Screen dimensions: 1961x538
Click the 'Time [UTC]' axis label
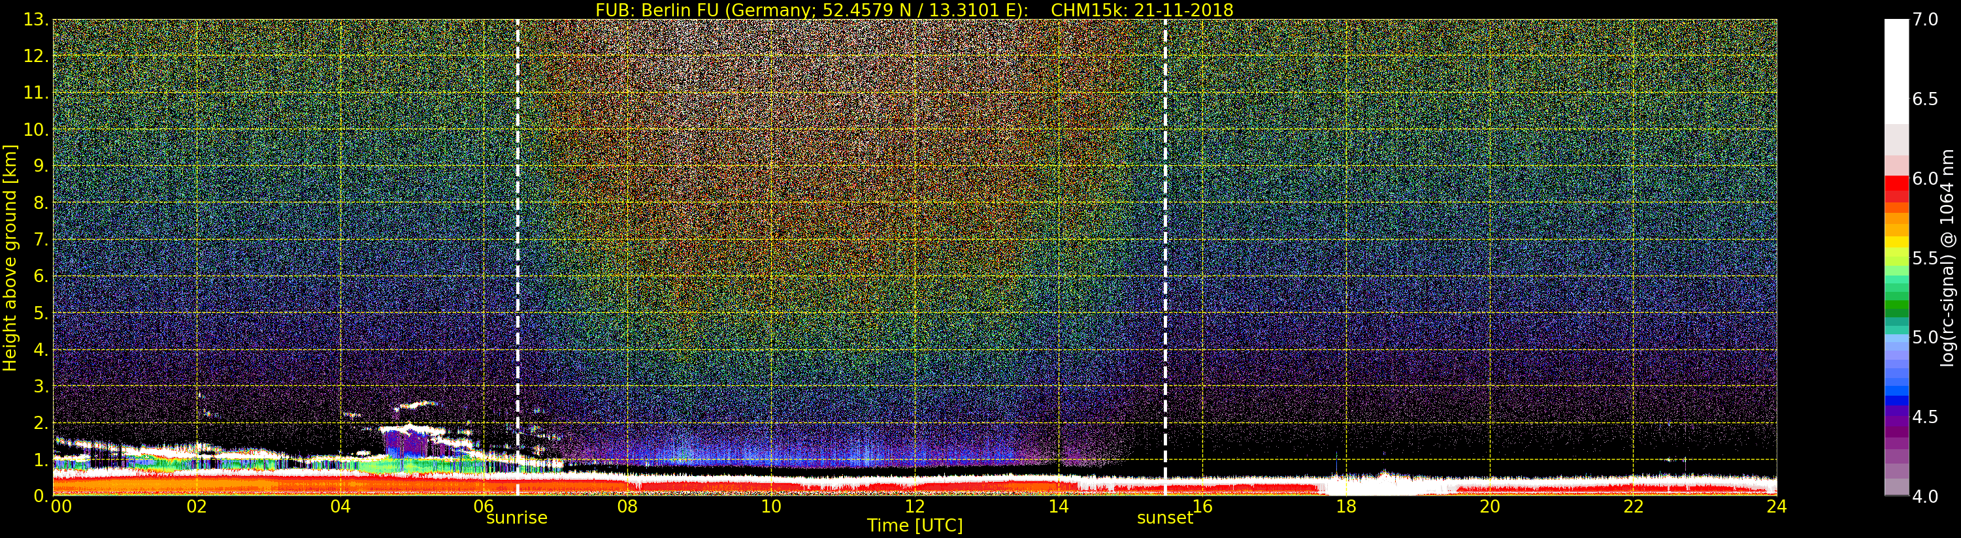click(914, 526)
